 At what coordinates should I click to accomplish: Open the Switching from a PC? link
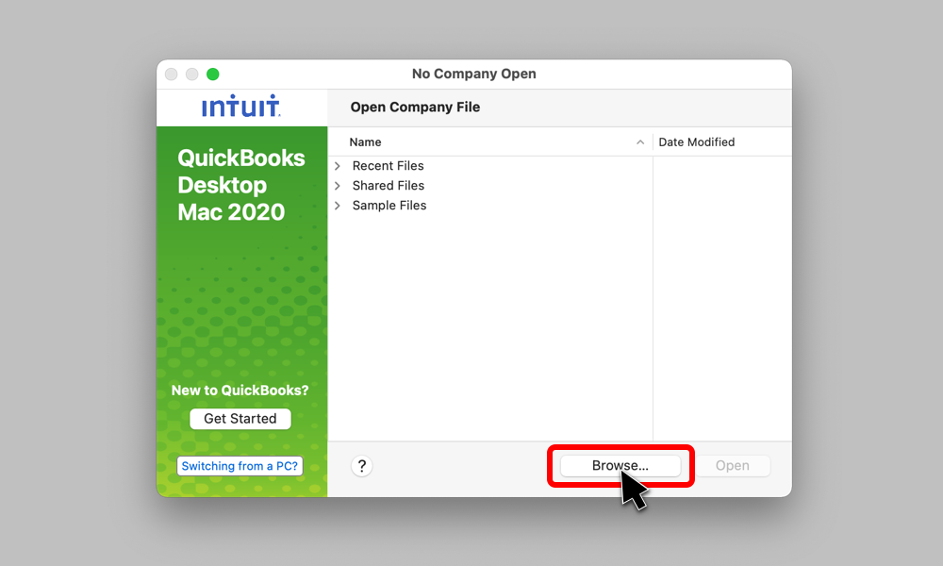click(x=240, y=466)
